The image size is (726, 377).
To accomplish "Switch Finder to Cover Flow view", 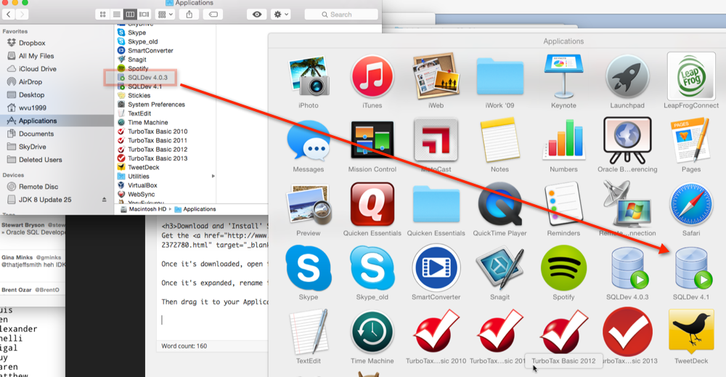I will (144, 15).
